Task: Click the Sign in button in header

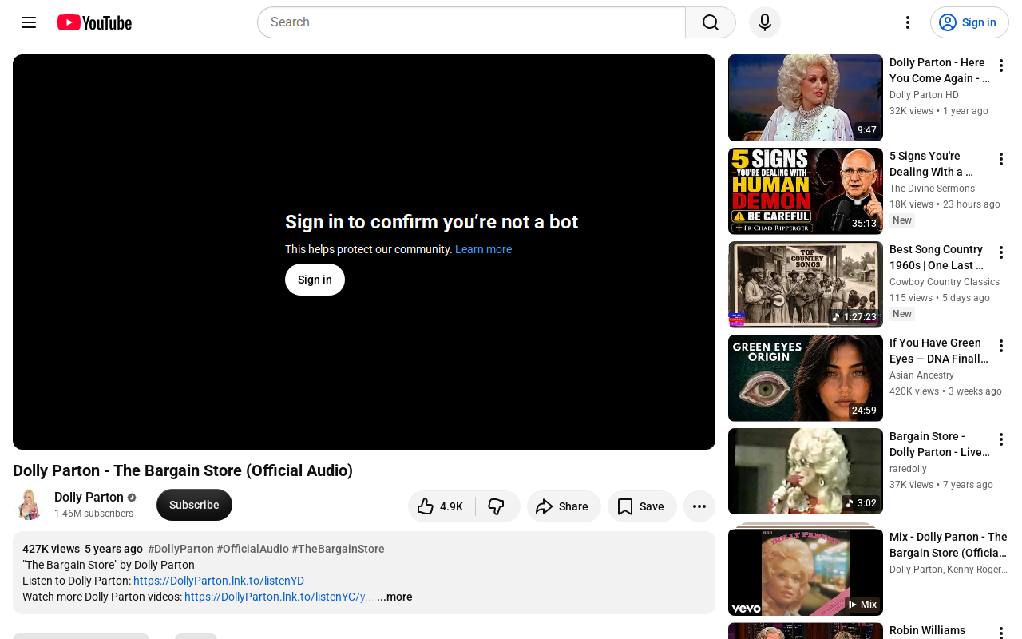Action: pos(969,22)
